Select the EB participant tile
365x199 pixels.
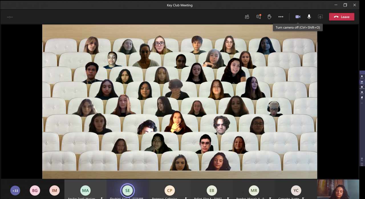(212, 189)
